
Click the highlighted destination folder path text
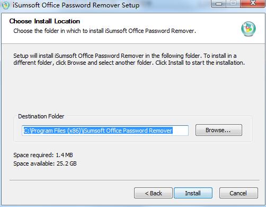tap(98, 131)
